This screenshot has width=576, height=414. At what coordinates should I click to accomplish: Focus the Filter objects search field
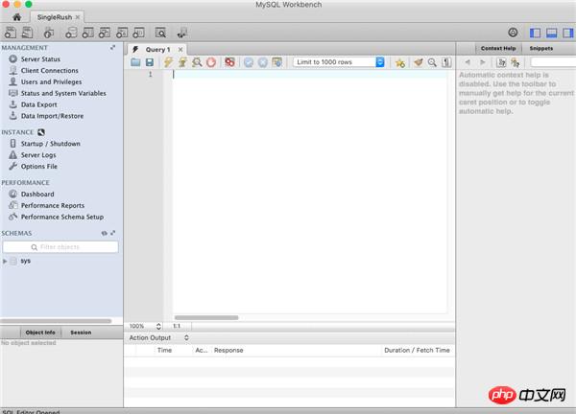click(x=60, y=247)
